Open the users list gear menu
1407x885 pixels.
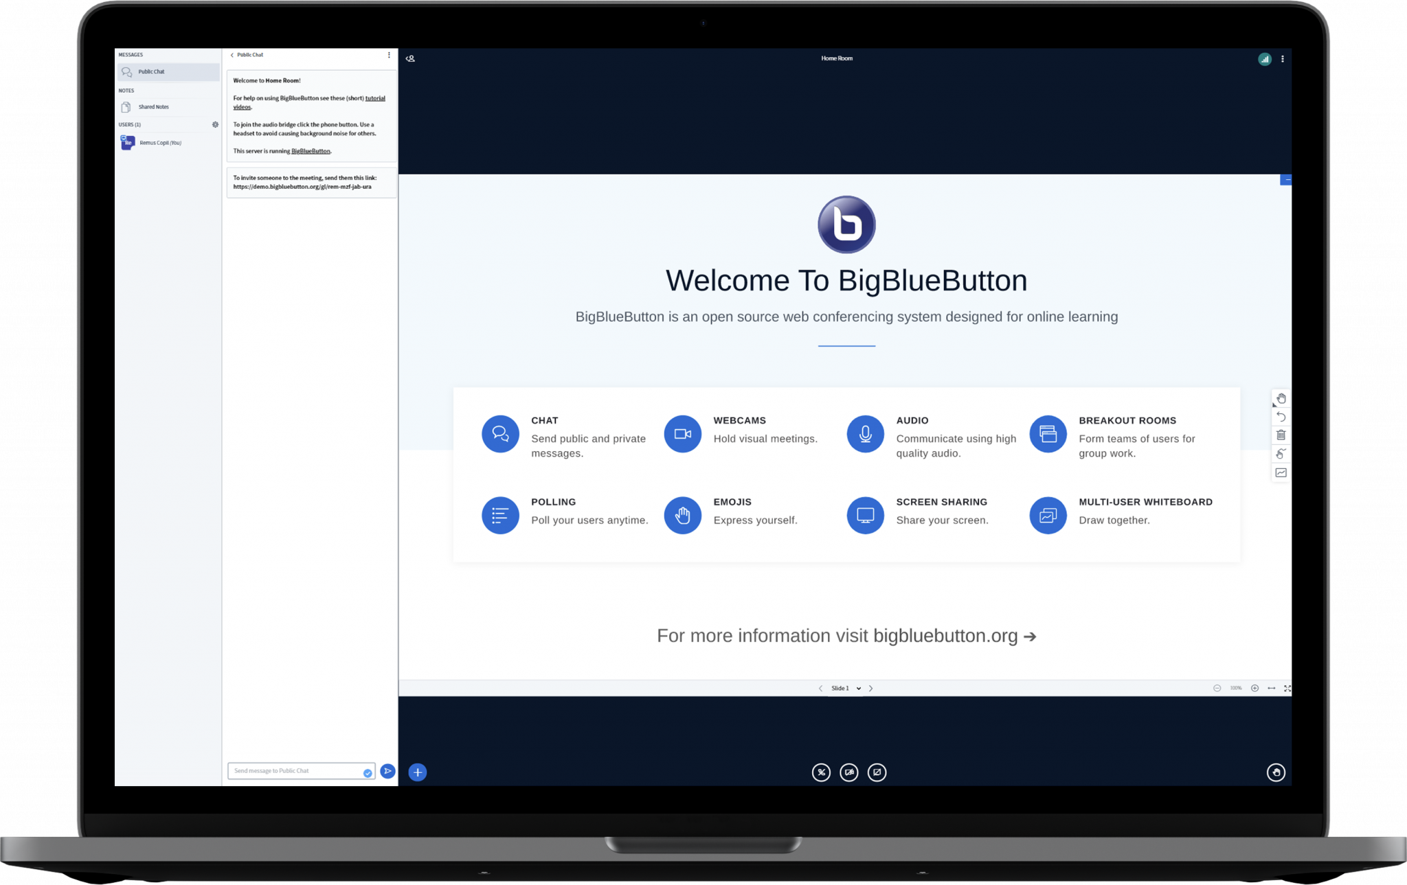tap(215, 124)
